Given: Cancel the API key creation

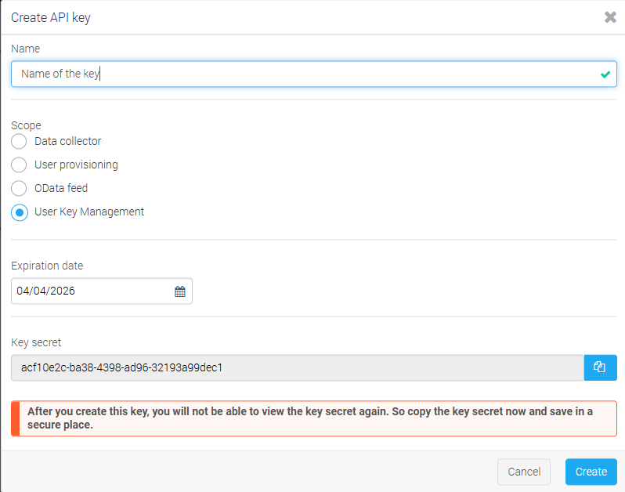Looking at the screenshot, I should pos(524,472).
